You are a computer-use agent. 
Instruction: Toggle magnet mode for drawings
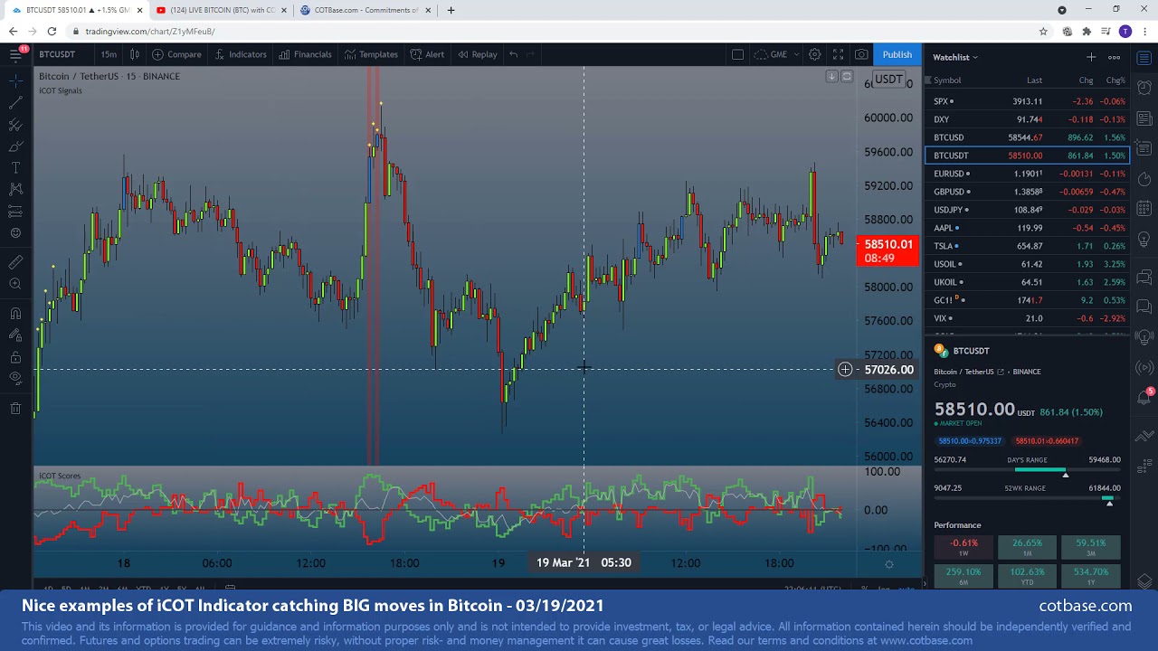click(x=15, y=314)
